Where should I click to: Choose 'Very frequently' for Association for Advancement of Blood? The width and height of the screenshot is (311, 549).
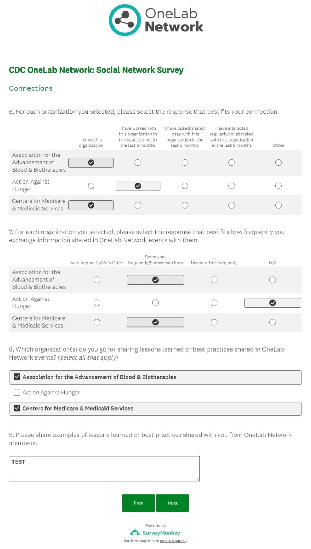pyautogui.click(x=97, y=280)
